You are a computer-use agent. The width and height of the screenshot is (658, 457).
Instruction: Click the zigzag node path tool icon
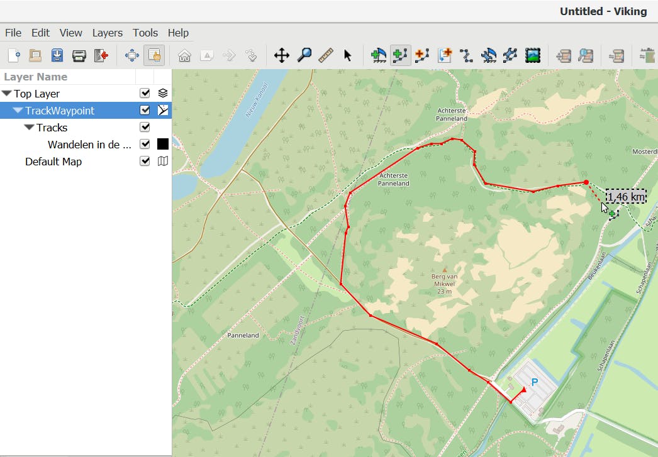[466, 55]
